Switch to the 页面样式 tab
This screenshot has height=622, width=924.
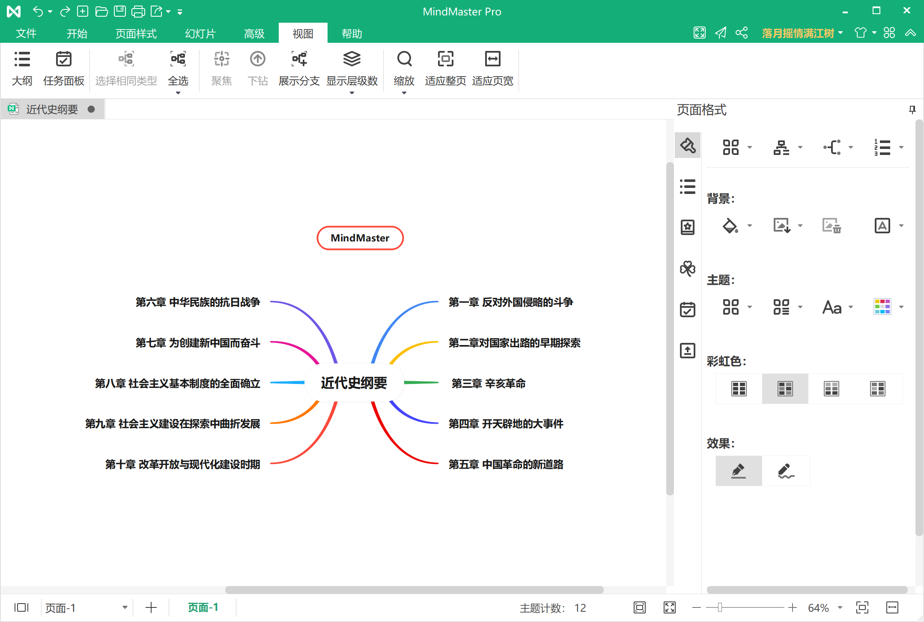tap(136, 33)
